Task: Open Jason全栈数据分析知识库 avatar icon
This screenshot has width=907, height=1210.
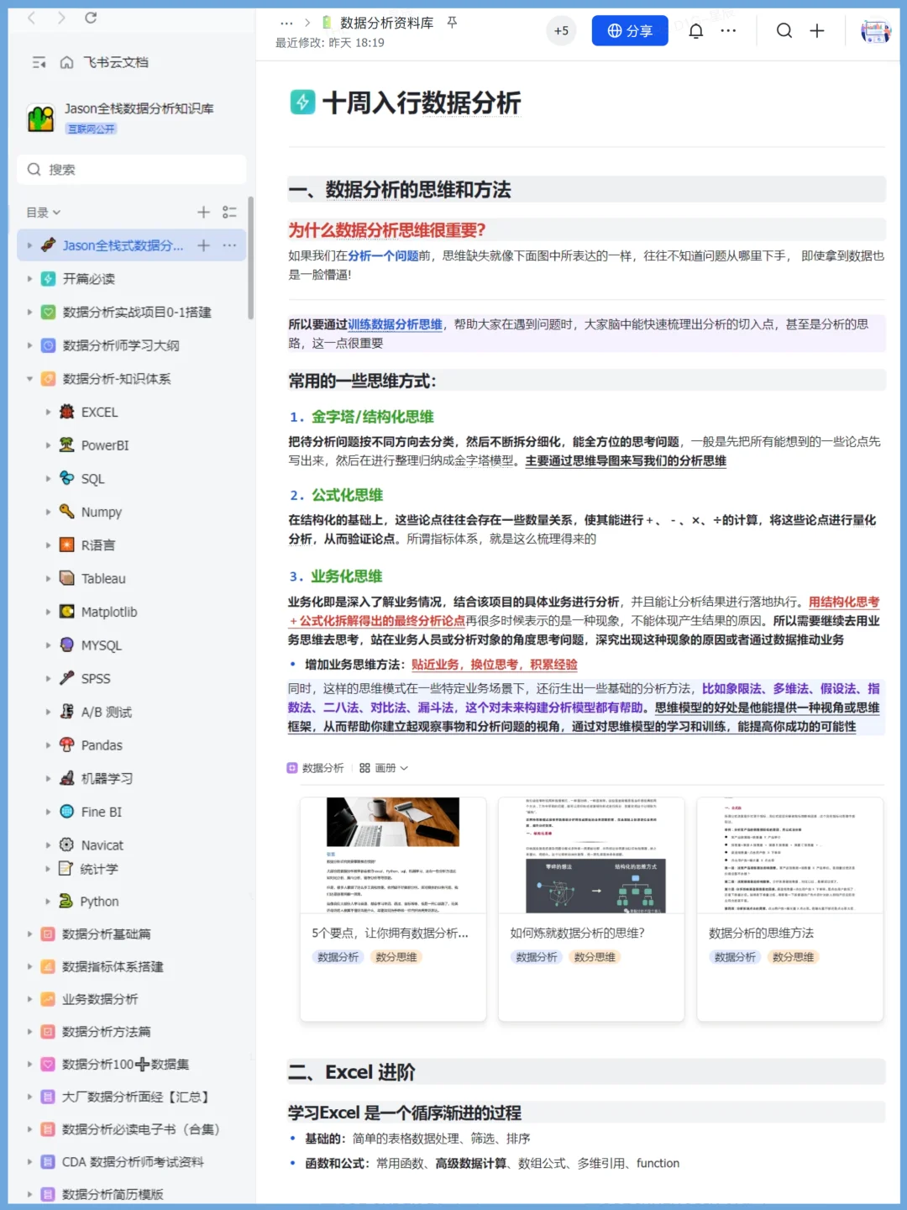Action: tap(41, 118)
